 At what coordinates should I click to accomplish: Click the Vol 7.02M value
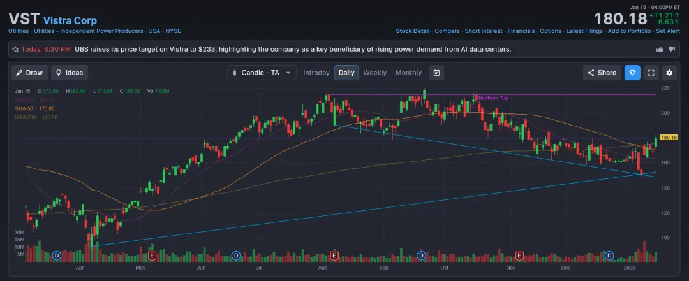158,91
